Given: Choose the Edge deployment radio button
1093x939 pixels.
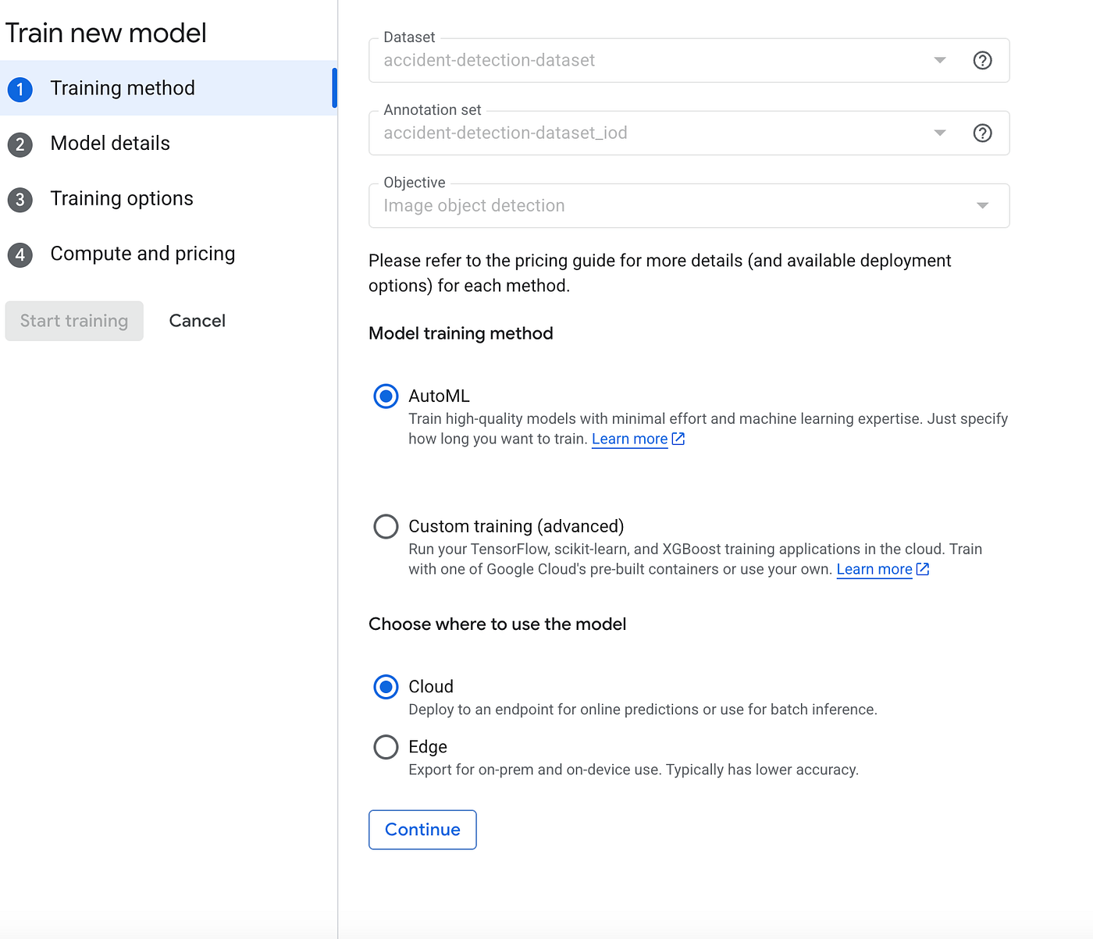Looking at the screenshot, I should point(386,747).
